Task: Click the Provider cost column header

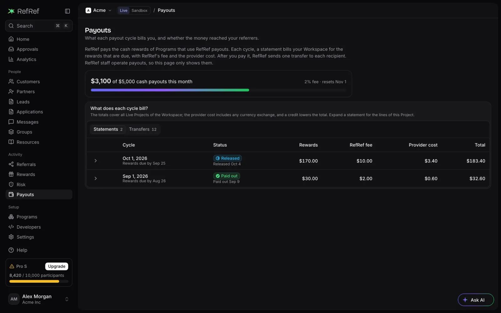Action: [423, 145]
